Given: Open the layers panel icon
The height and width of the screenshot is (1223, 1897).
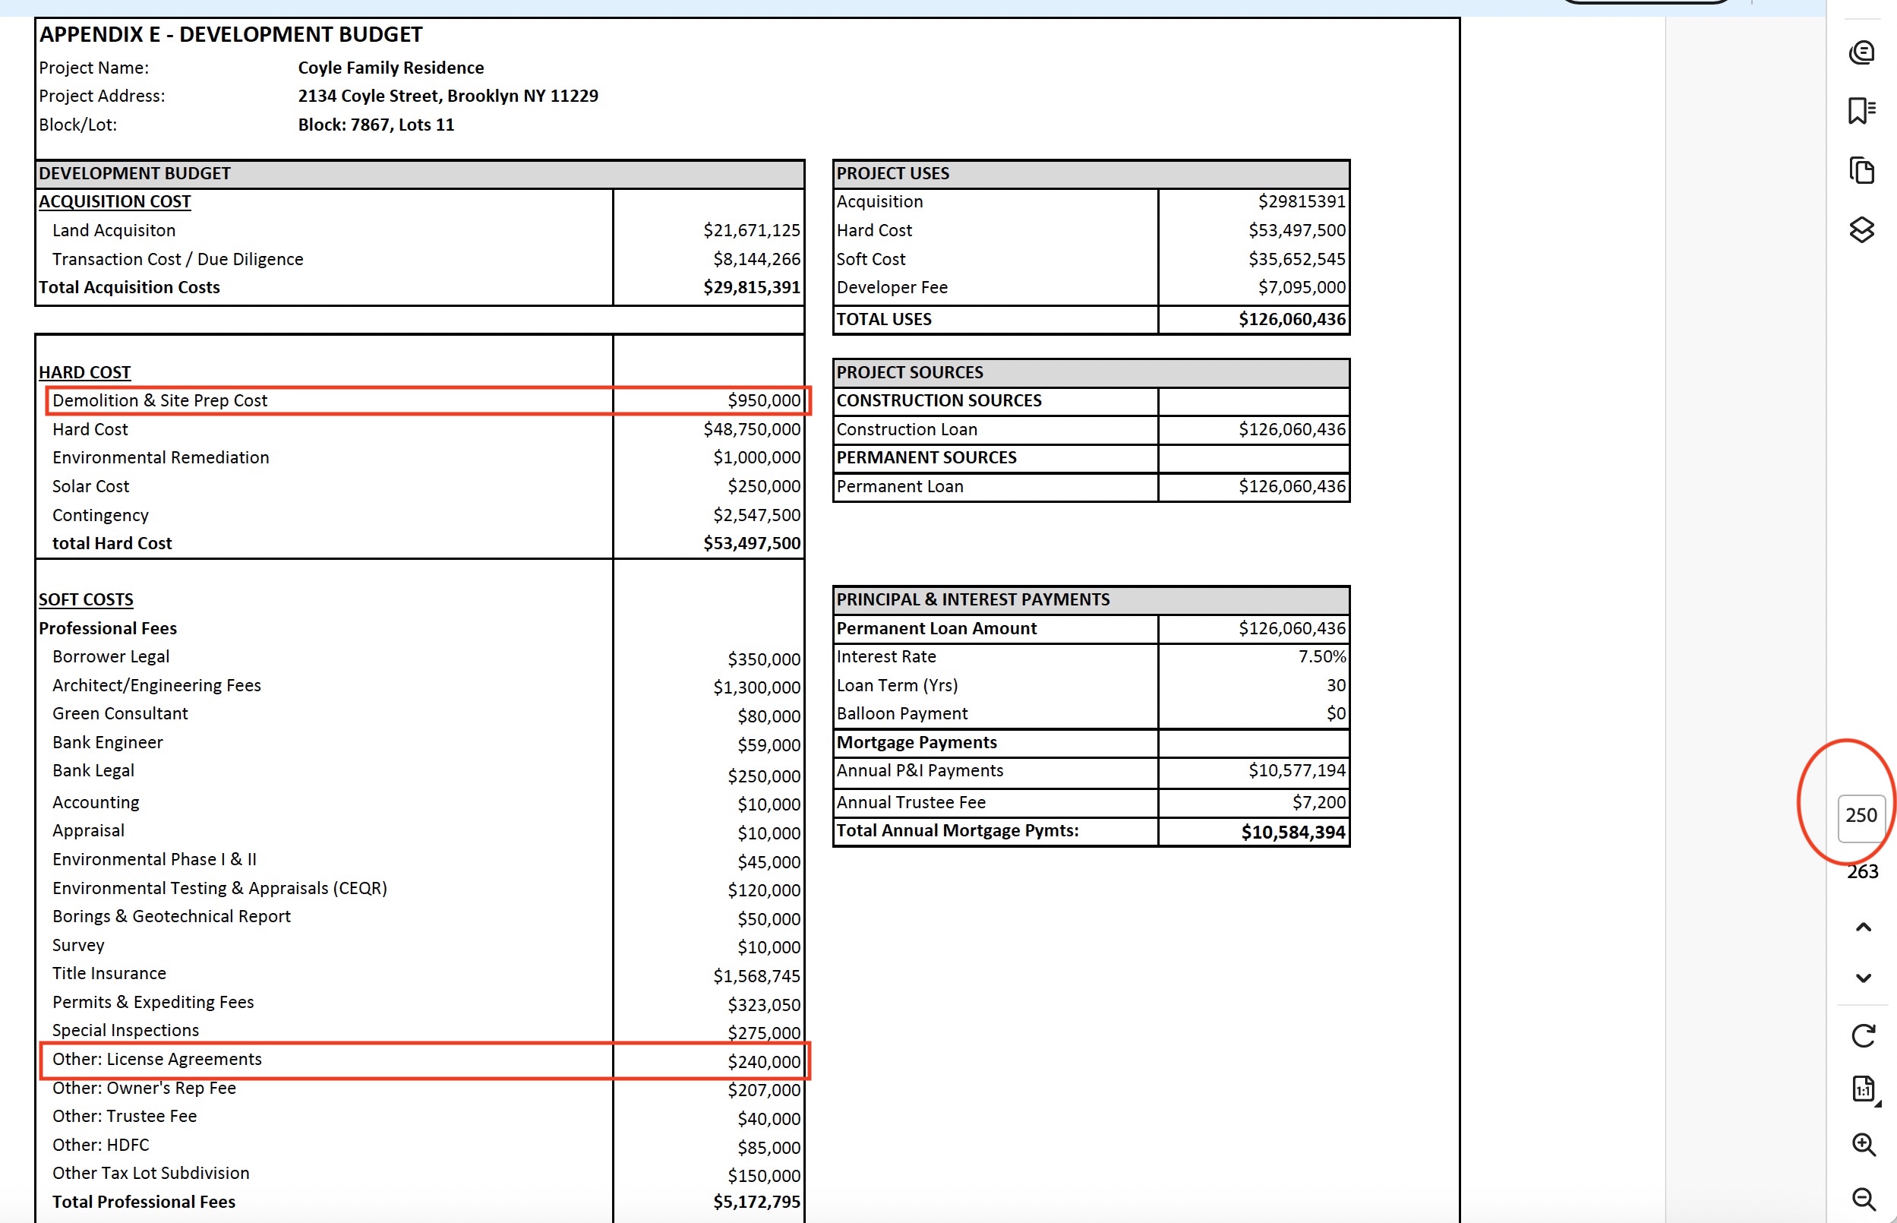Looking at the screenshot, I should point(1861,230).
